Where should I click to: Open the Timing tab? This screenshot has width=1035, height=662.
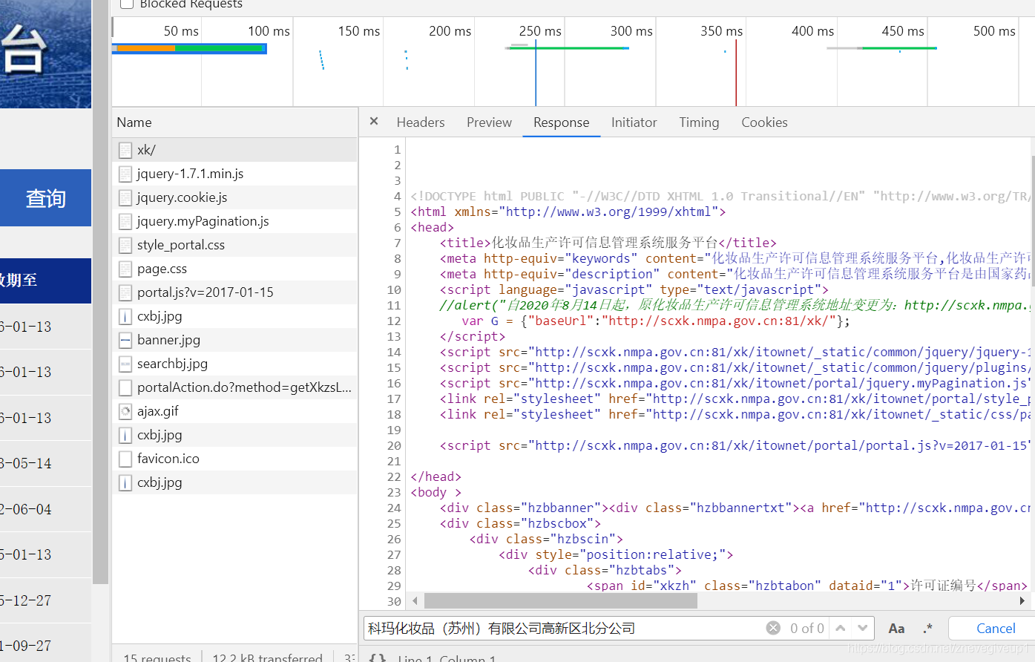click(699, 122)
